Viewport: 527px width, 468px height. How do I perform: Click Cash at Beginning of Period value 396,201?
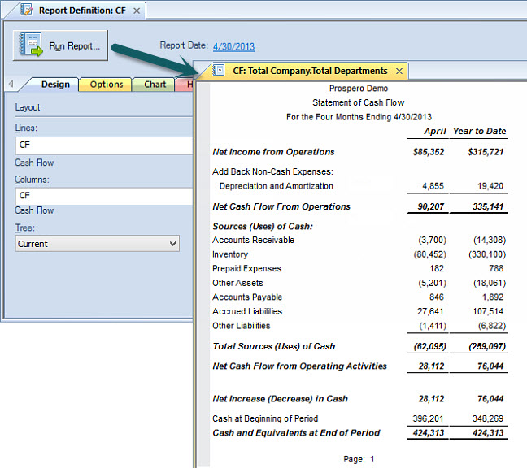(x=426, y=418)
